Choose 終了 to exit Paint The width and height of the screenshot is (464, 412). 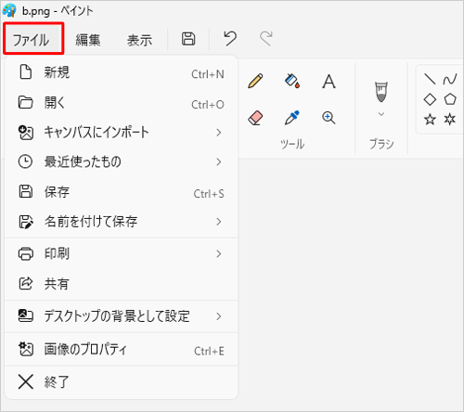click(122, 381)
